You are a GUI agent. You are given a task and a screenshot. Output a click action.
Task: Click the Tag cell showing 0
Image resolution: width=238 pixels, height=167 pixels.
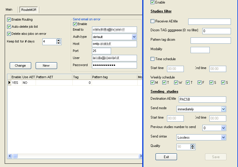click(82, 83)
